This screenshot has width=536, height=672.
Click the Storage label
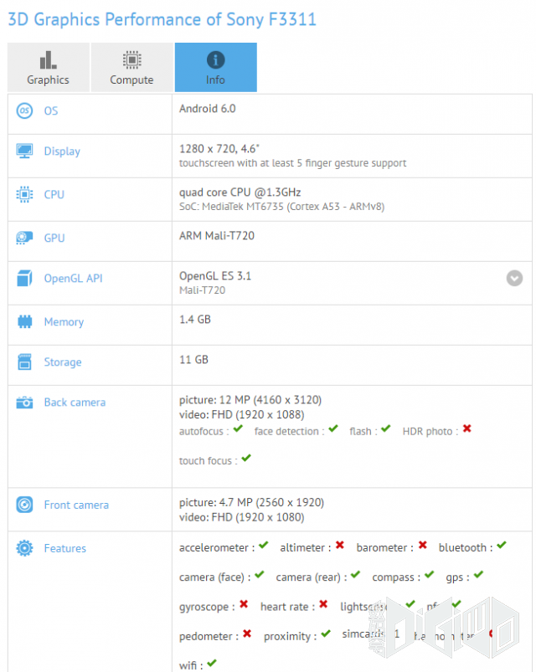click(63, 362)
